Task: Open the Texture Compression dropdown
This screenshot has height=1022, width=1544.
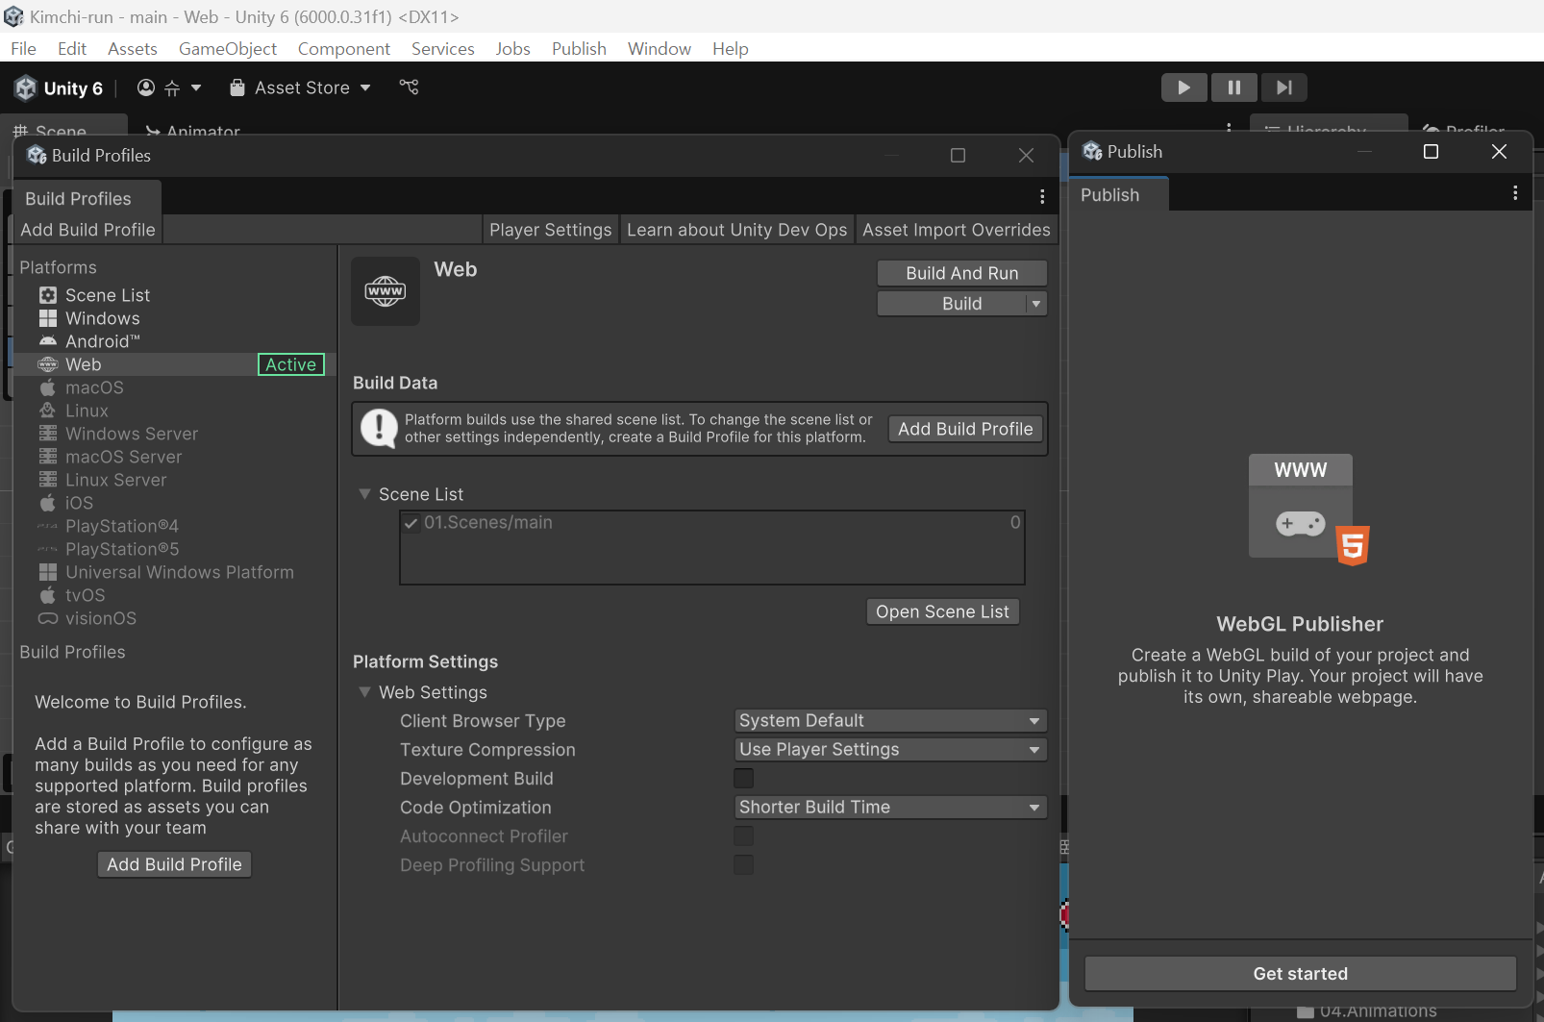Action: pos(890,750)
